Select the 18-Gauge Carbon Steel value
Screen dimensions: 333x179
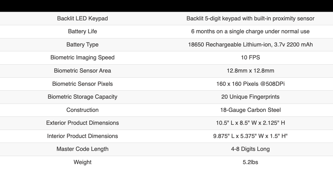pyautogui.click(x=250, y=110)
